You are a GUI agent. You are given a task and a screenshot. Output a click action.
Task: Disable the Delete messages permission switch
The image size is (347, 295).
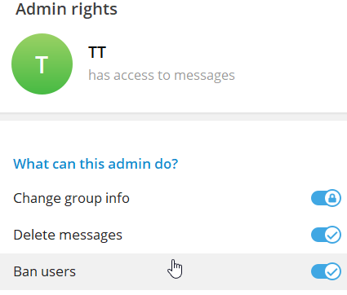pos(326,235)
